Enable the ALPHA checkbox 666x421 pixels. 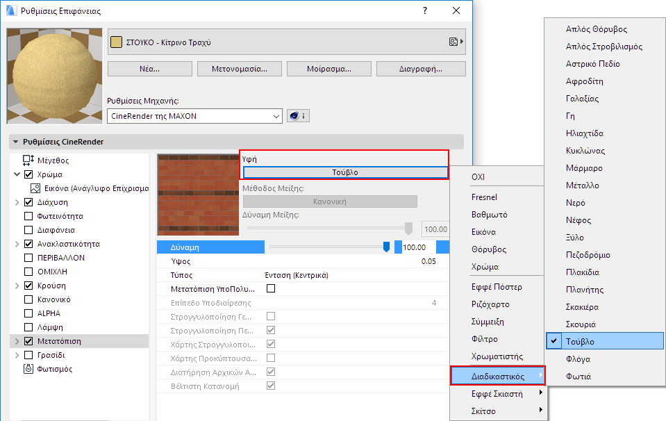coord(28,313)
